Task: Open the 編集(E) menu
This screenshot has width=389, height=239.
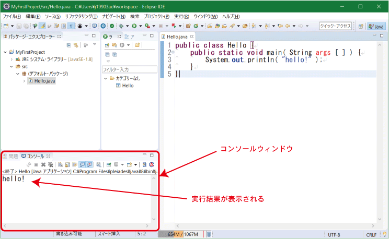Action: (x=33, y=16)
